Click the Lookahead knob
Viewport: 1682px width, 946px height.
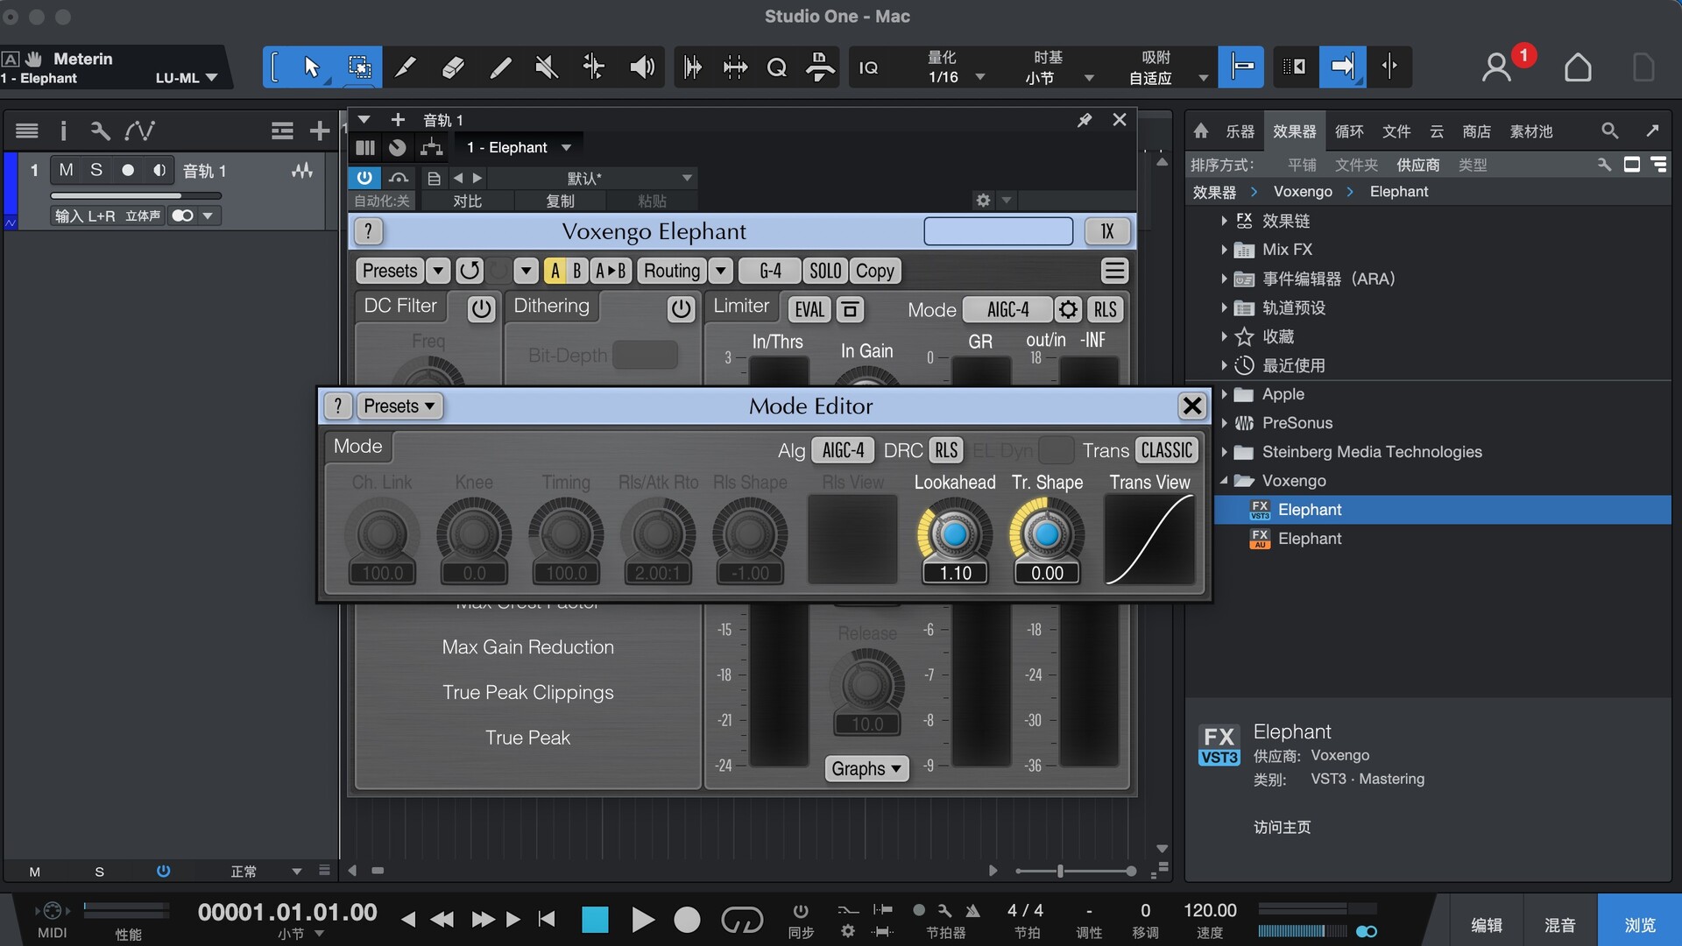(x=954, y=533)
